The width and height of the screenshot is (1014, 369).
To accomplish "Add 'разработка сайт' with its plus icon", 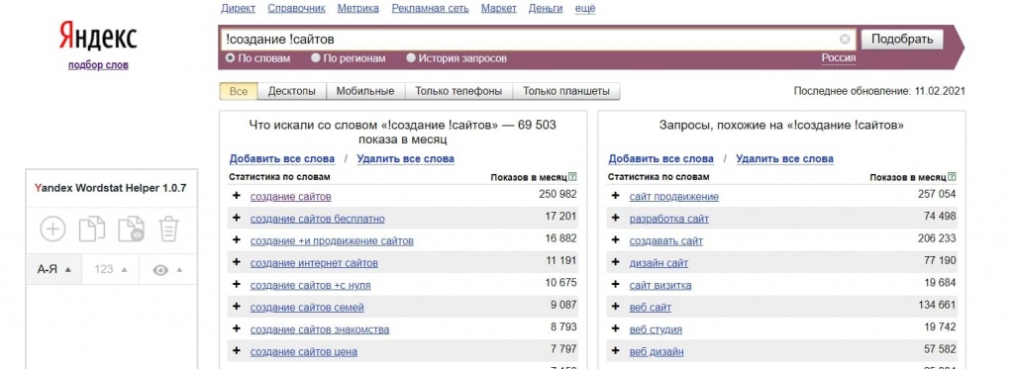I will 615,218.
